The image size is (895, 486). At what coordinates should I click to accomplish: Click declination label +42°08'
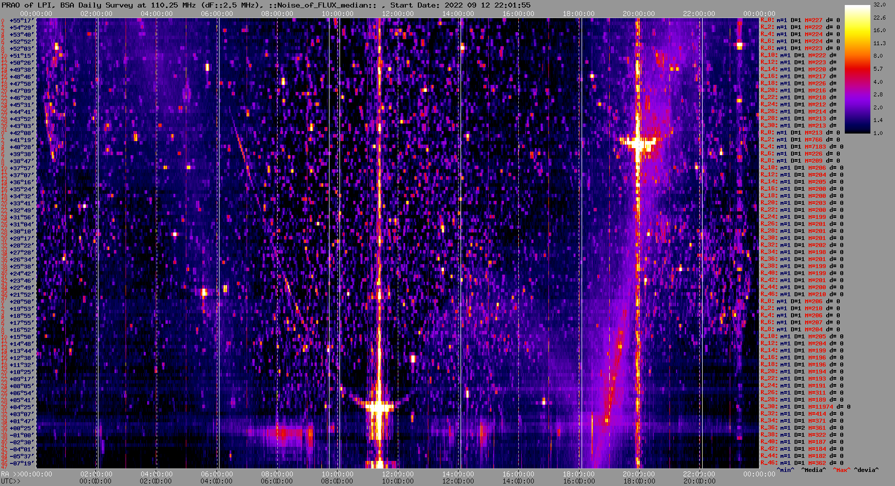[x=22, y=133]
